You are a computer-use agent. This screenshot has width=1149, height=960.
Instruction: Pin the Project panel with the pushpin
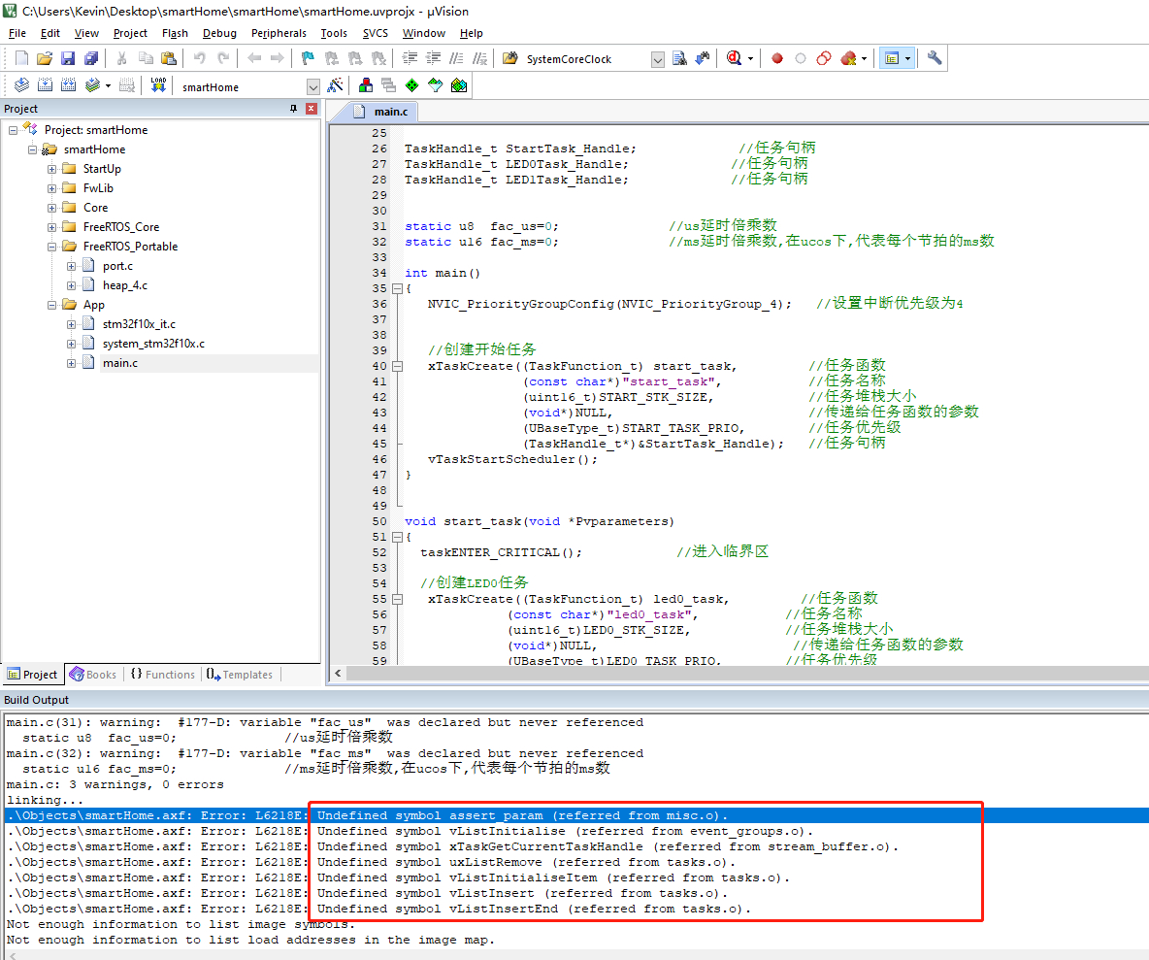click(x=291, y=108)
